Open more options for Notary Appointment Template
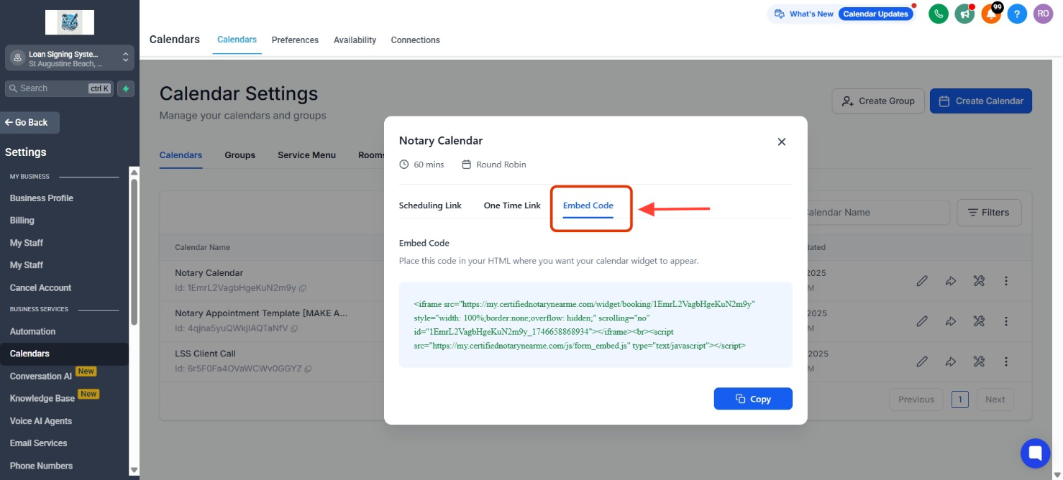 point(1006,321)
